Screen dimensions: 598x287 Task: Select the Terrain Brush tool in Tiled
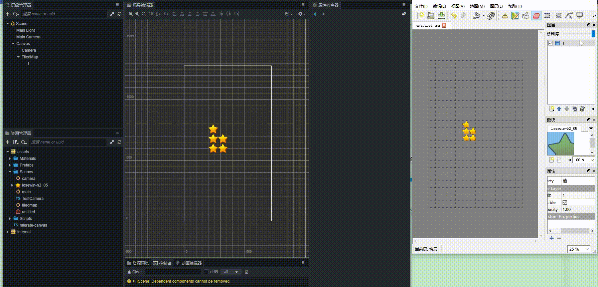(x=515, y=15)
